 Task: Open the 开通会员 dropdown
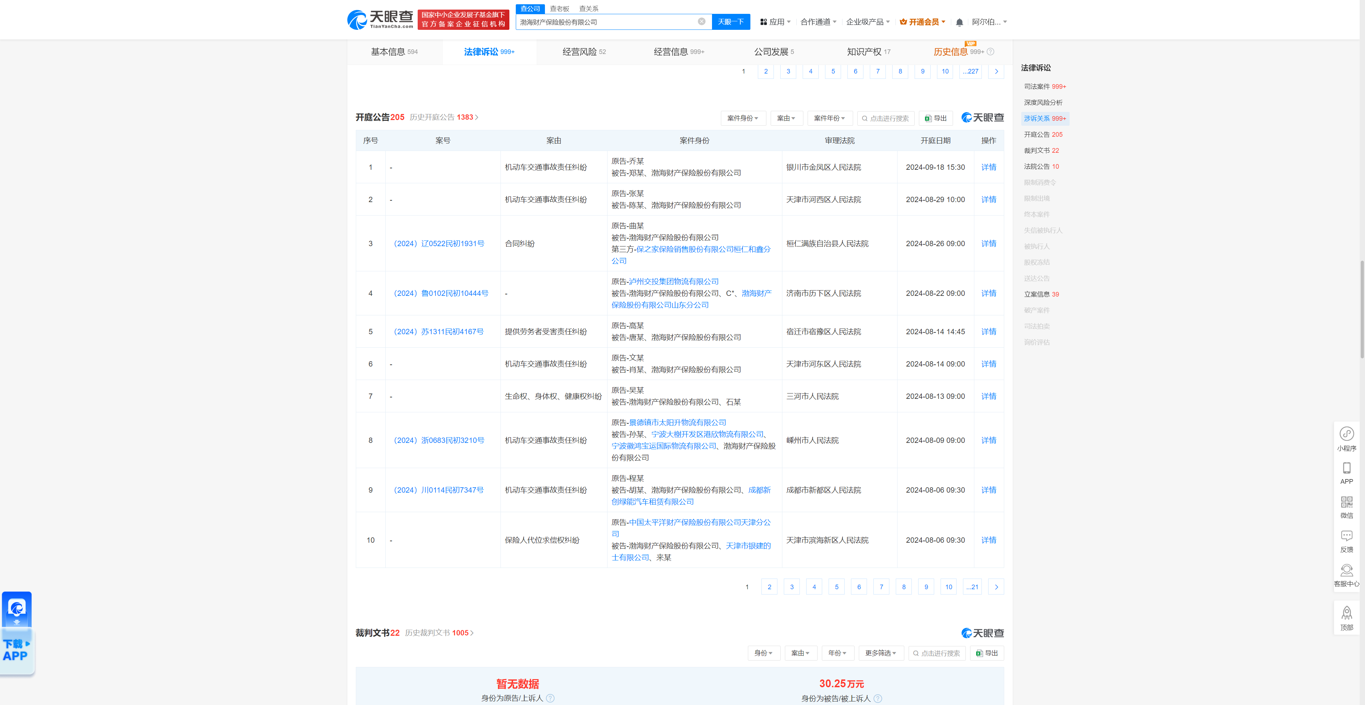[x=922, y=22]
